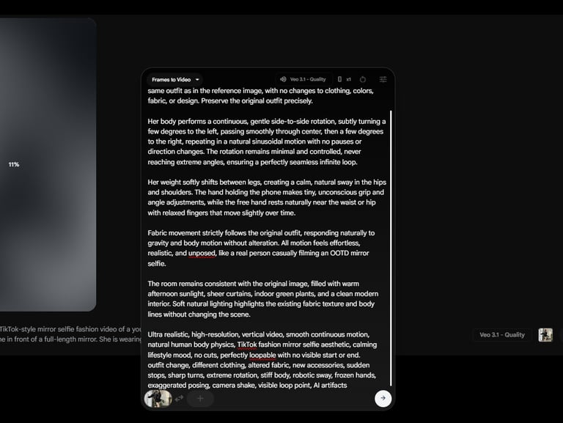Screen dimensions: 563x423
Task: Click the paragraph starting 'Her weight softly shifts'
Action: [266, 197]
